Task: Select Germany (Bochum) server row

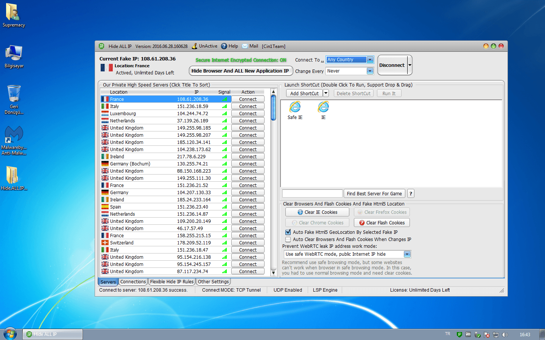Action: pos(182,164)
